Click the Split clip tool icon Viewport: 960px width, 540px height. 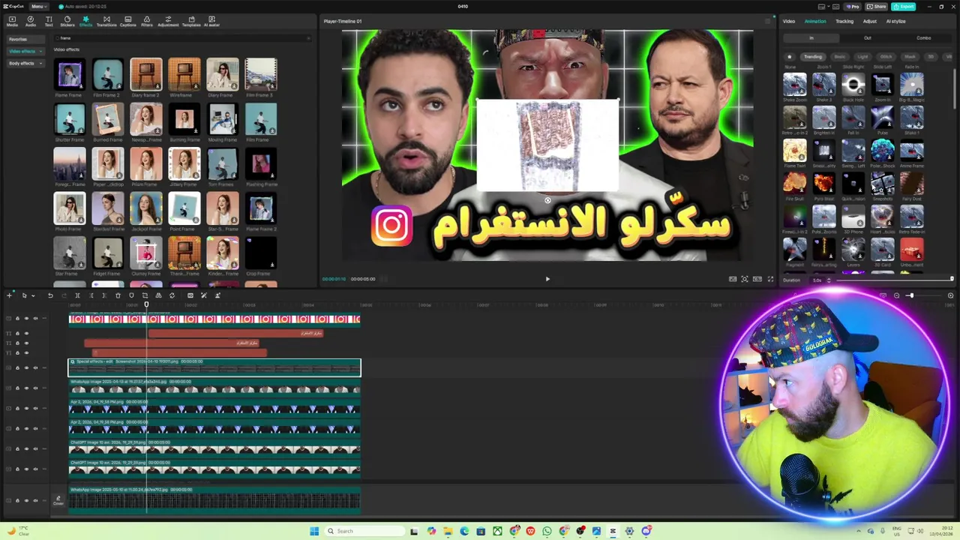pos(77,295)
